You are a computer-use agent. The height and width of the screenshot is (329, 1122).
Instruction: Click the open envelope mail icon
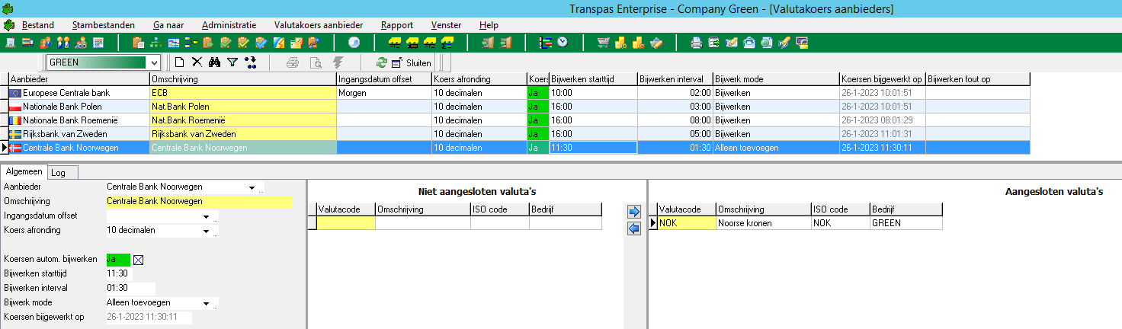coord(749,43)
